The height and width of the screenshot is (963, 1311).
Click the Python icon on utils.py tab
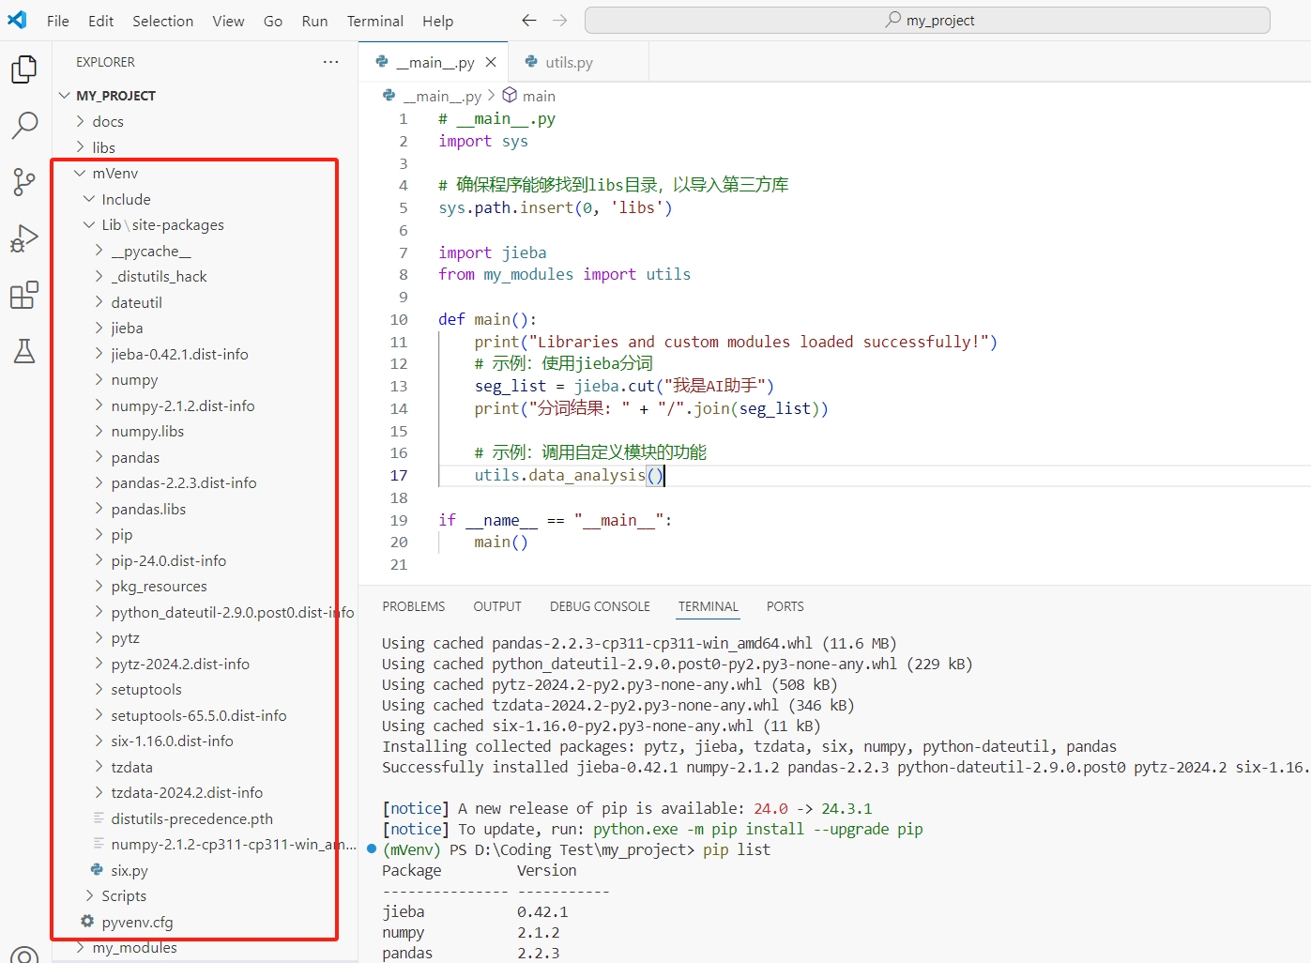point(532,61)
